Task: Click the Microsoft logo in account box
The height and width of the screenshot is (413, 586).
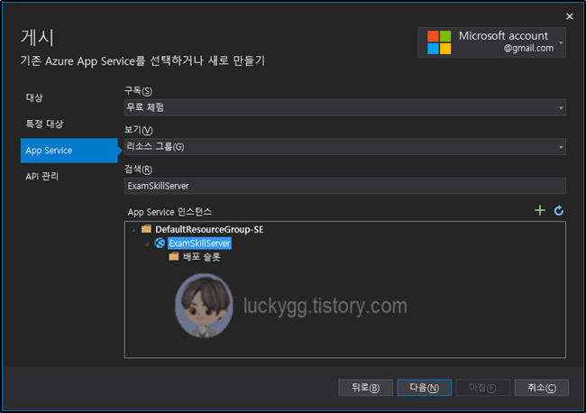Action: pyautogui.click(x=439, y=42)
